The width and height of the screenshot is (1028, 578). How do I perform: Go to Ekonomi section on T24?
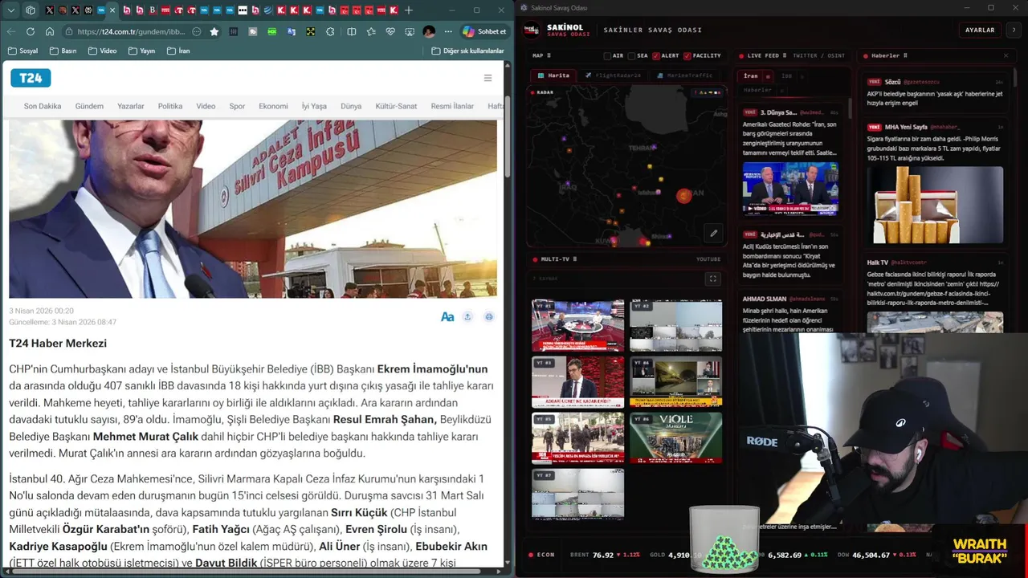click(x=273, y=106)
